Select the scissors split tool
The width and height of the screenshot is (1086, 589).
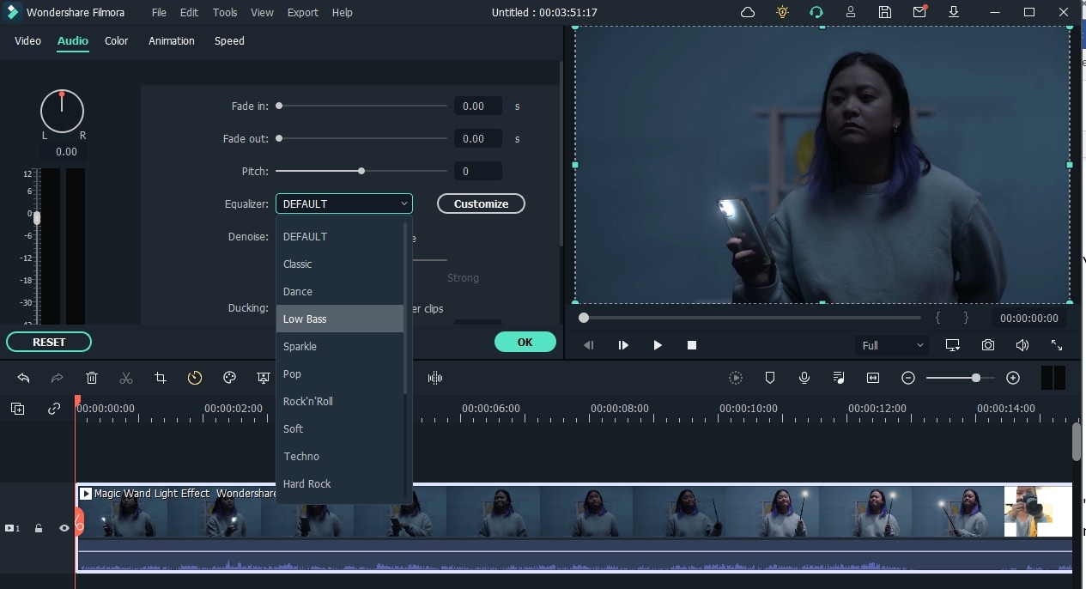(126, 378)
